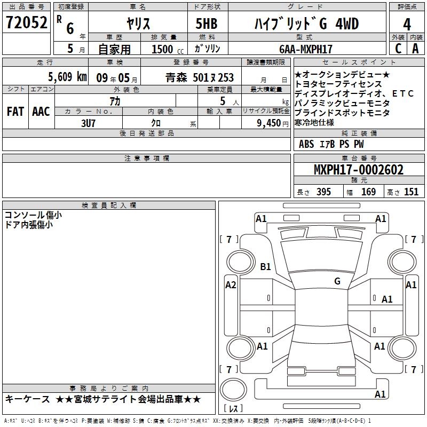Select inspection date 09年05月
The image size is (427, 427).
117,78
